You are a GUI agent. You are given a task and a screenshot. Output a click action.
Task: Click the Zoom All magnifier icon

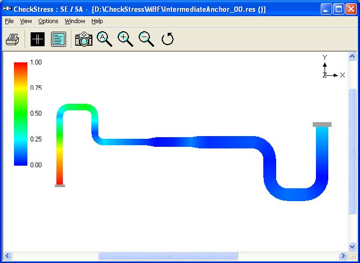(104, 39)
